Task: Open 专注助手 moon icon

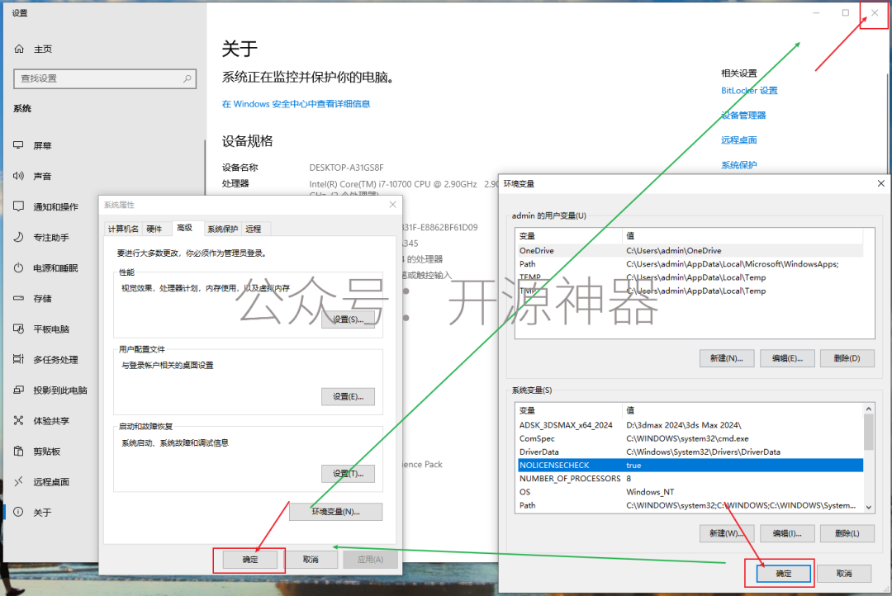Action: (x=19, y=237)
